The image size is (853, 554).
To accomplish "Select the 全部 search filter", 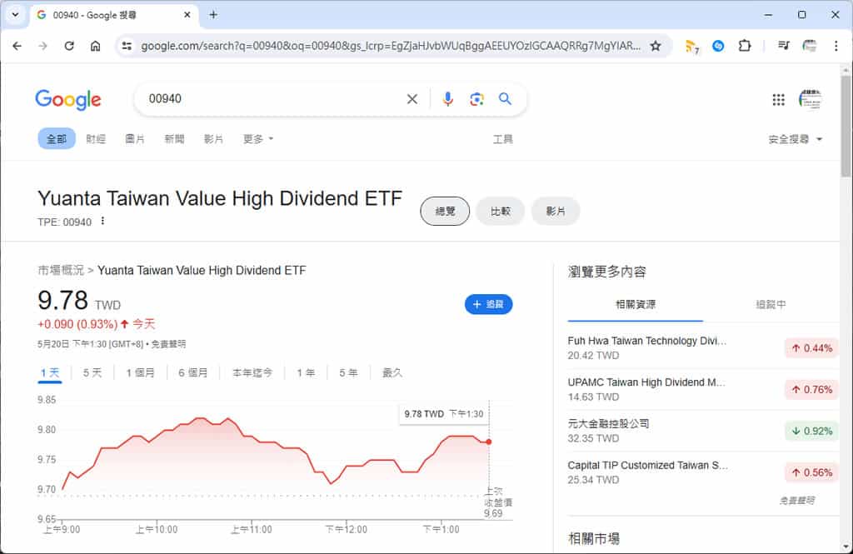I will [57, 139].
